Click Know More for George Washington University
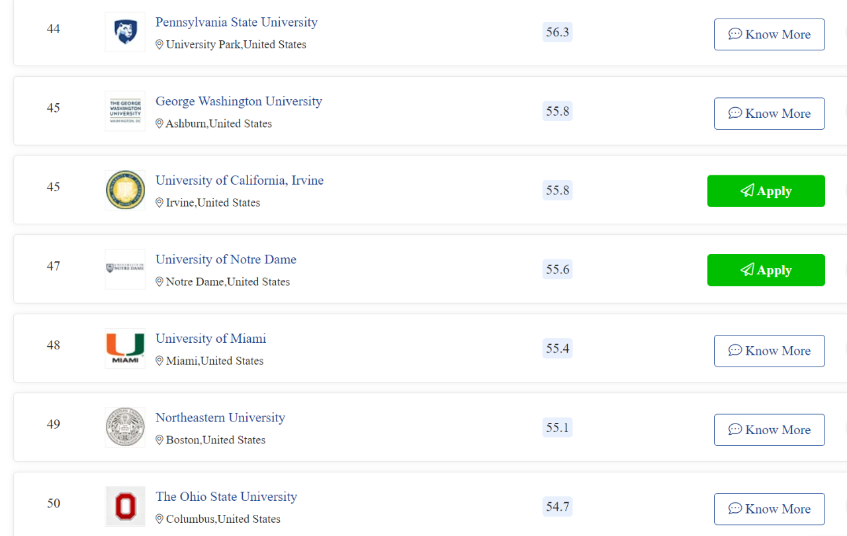This screenshot has width=847, height=536. click(770, 113)
